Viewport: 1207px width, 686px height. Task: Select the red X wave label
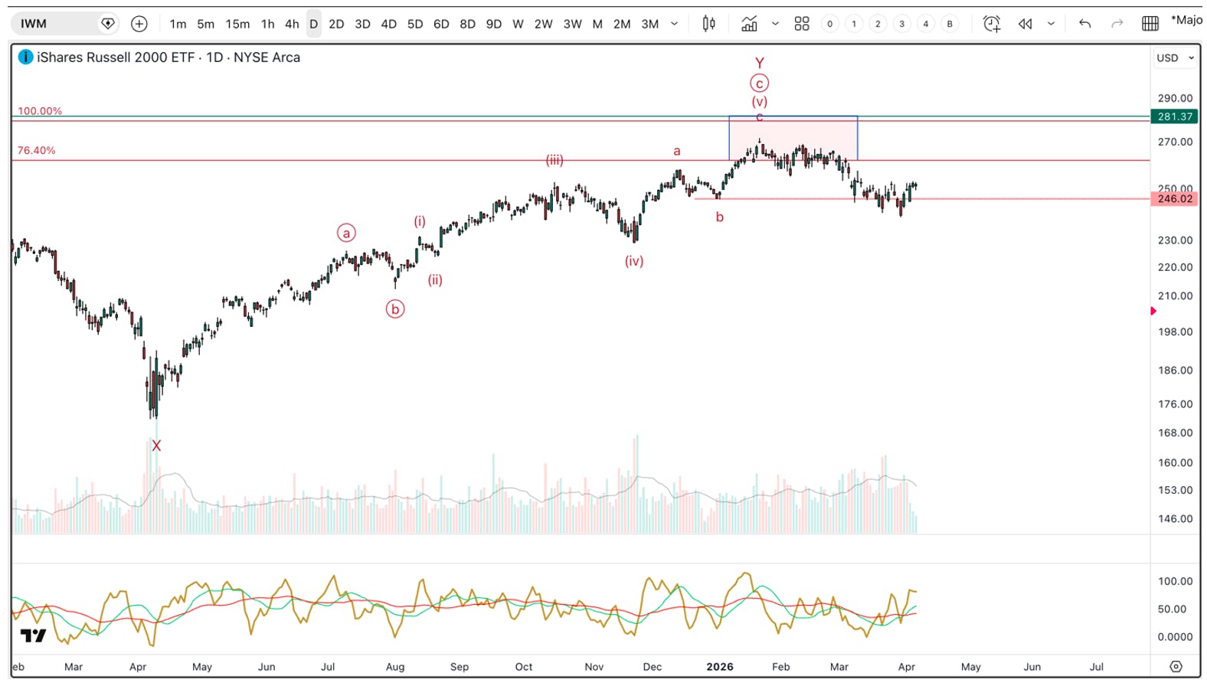156,446
